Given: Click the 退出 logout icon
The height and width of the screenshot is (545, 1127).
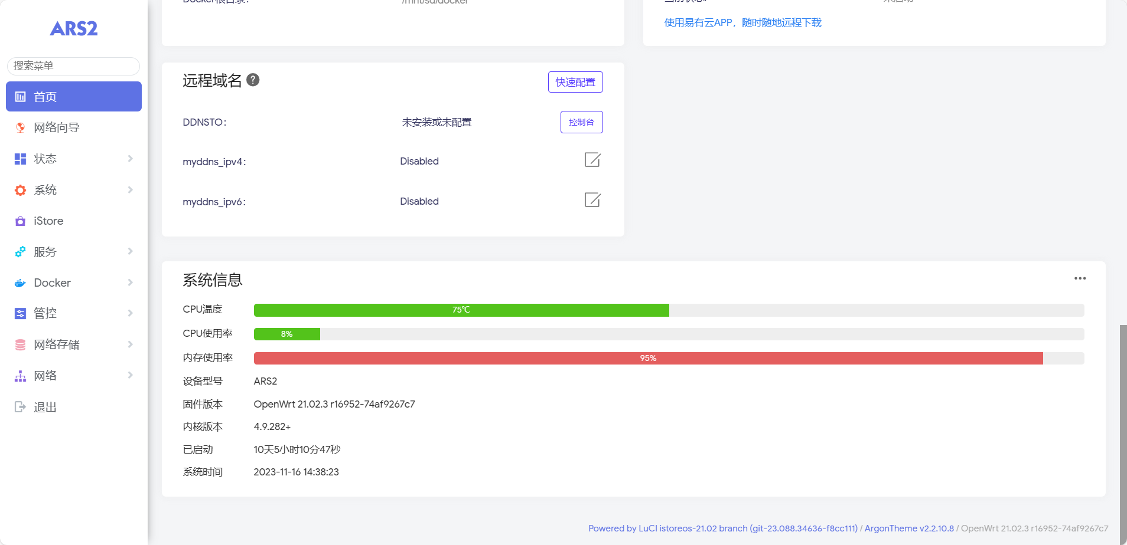Looking at the screenshot, I should (20, 407).
